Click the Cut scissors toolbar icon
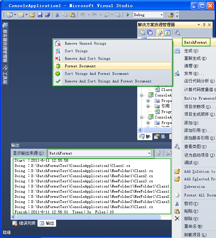 (x=57, y=15)
